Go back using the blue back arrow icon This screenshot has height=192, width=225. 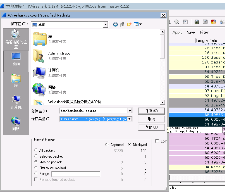click(115, 24)
